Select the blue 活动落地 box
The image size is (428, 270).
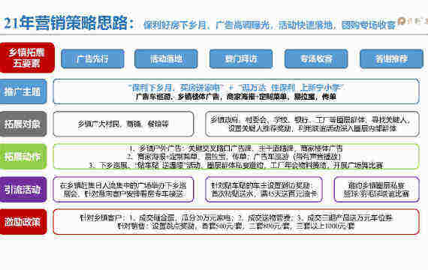166,58
